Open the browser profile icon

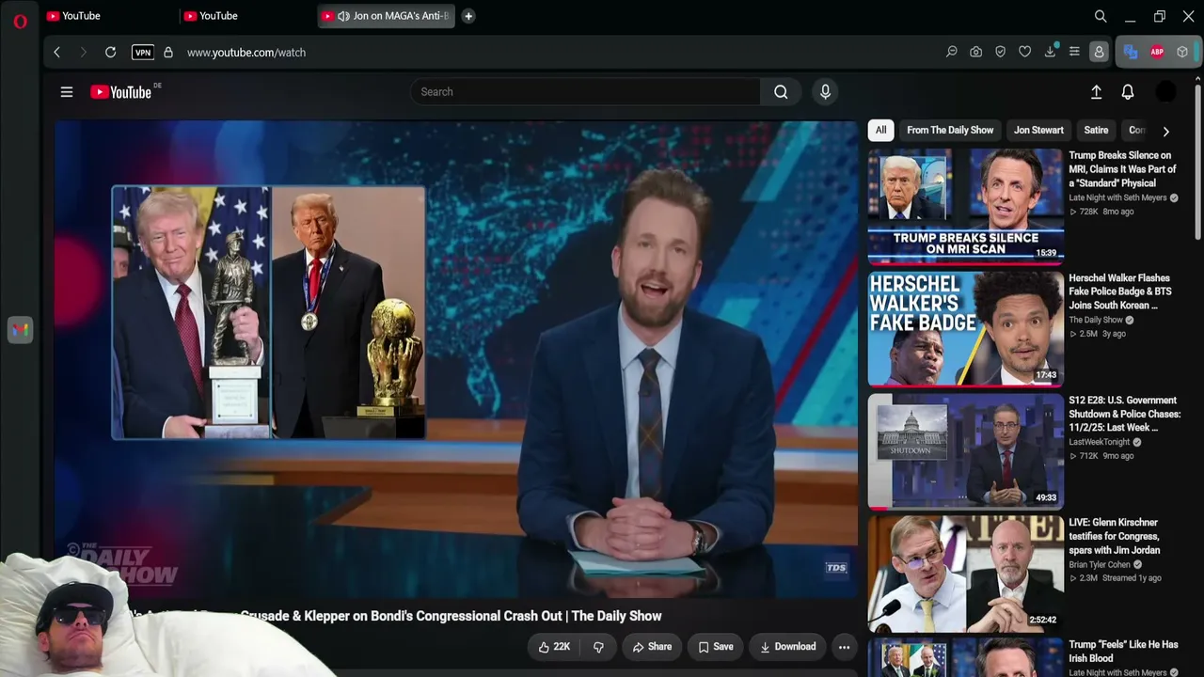click(x=1099, y=53)
